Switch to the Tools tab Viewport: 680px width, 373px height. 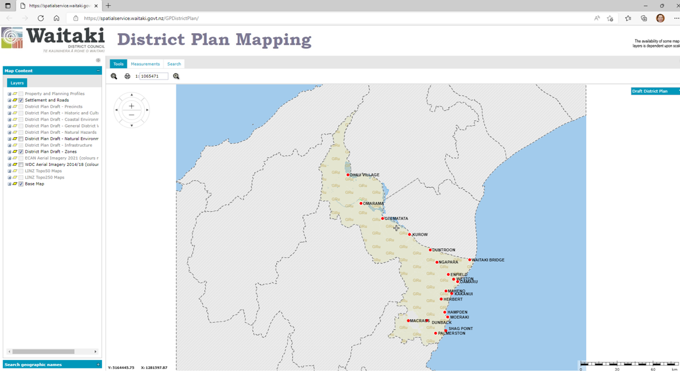point(119,64)
